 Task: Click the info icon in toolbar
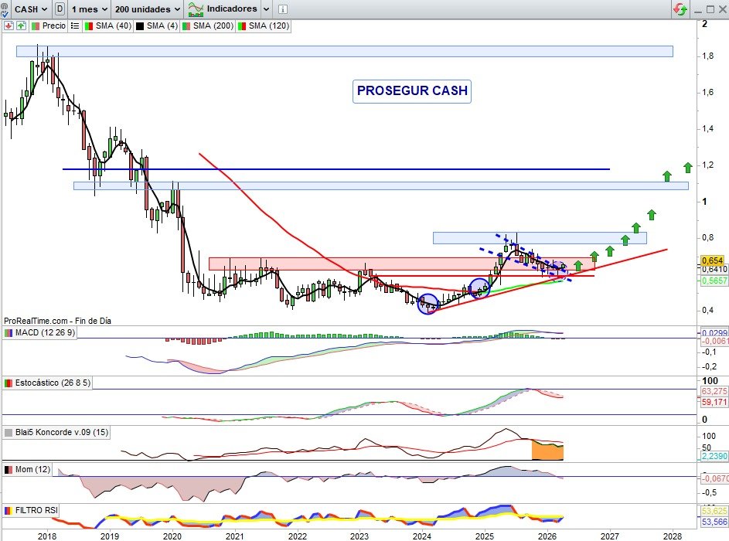point(283,9)
